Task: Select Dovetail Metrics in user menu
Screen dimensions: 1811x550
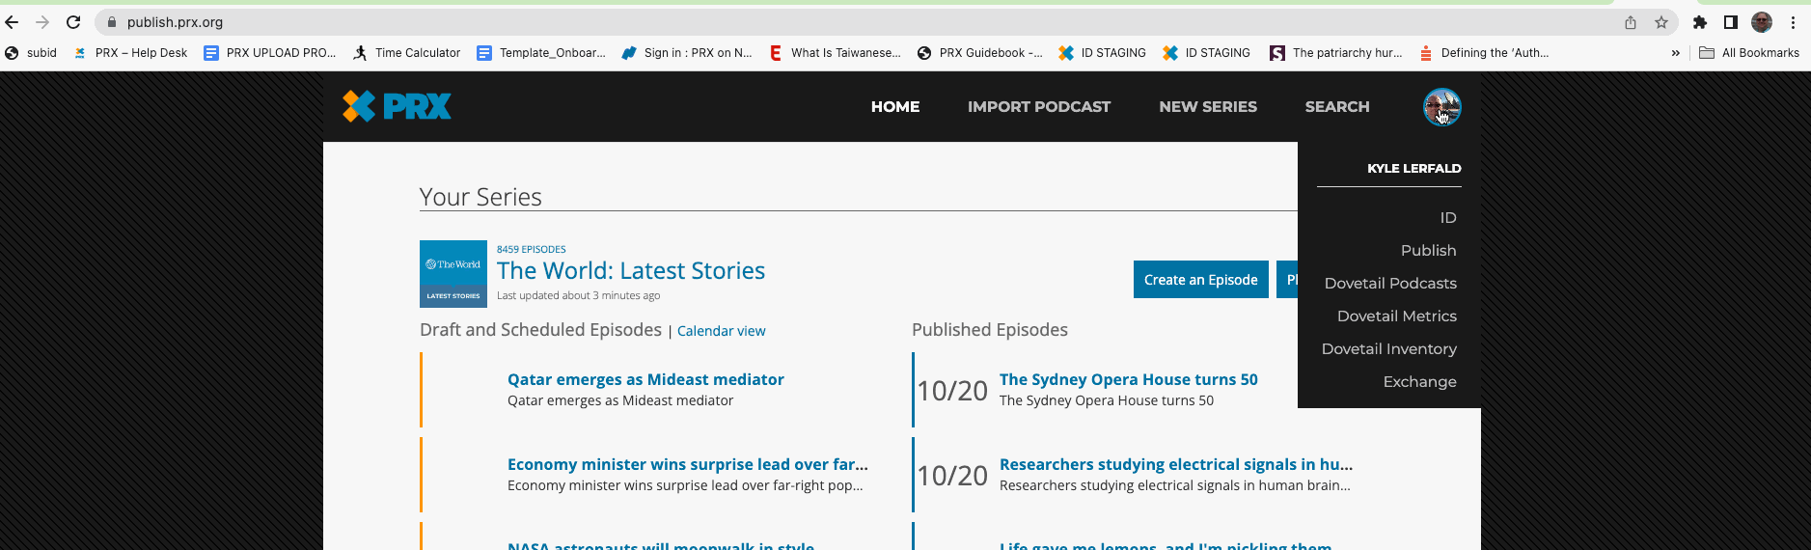Action: point(1397,316)
